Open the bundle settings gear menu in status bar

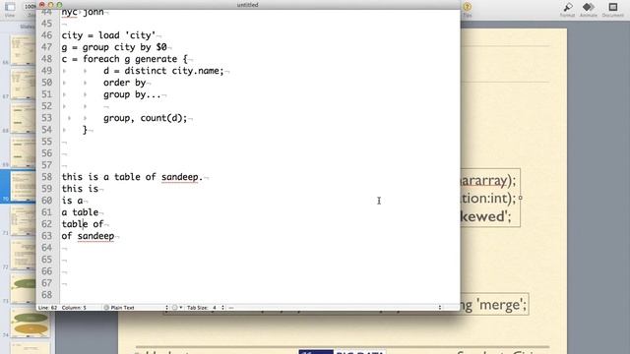coord(177,308)
